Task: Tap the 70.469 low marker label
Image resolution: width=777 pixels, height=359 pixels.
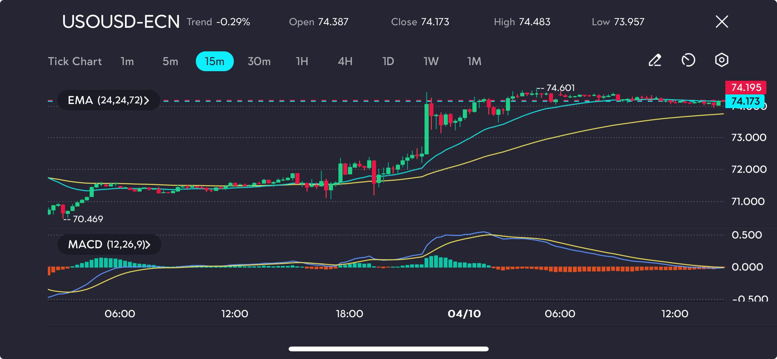Action: click(x=88, y=219)
